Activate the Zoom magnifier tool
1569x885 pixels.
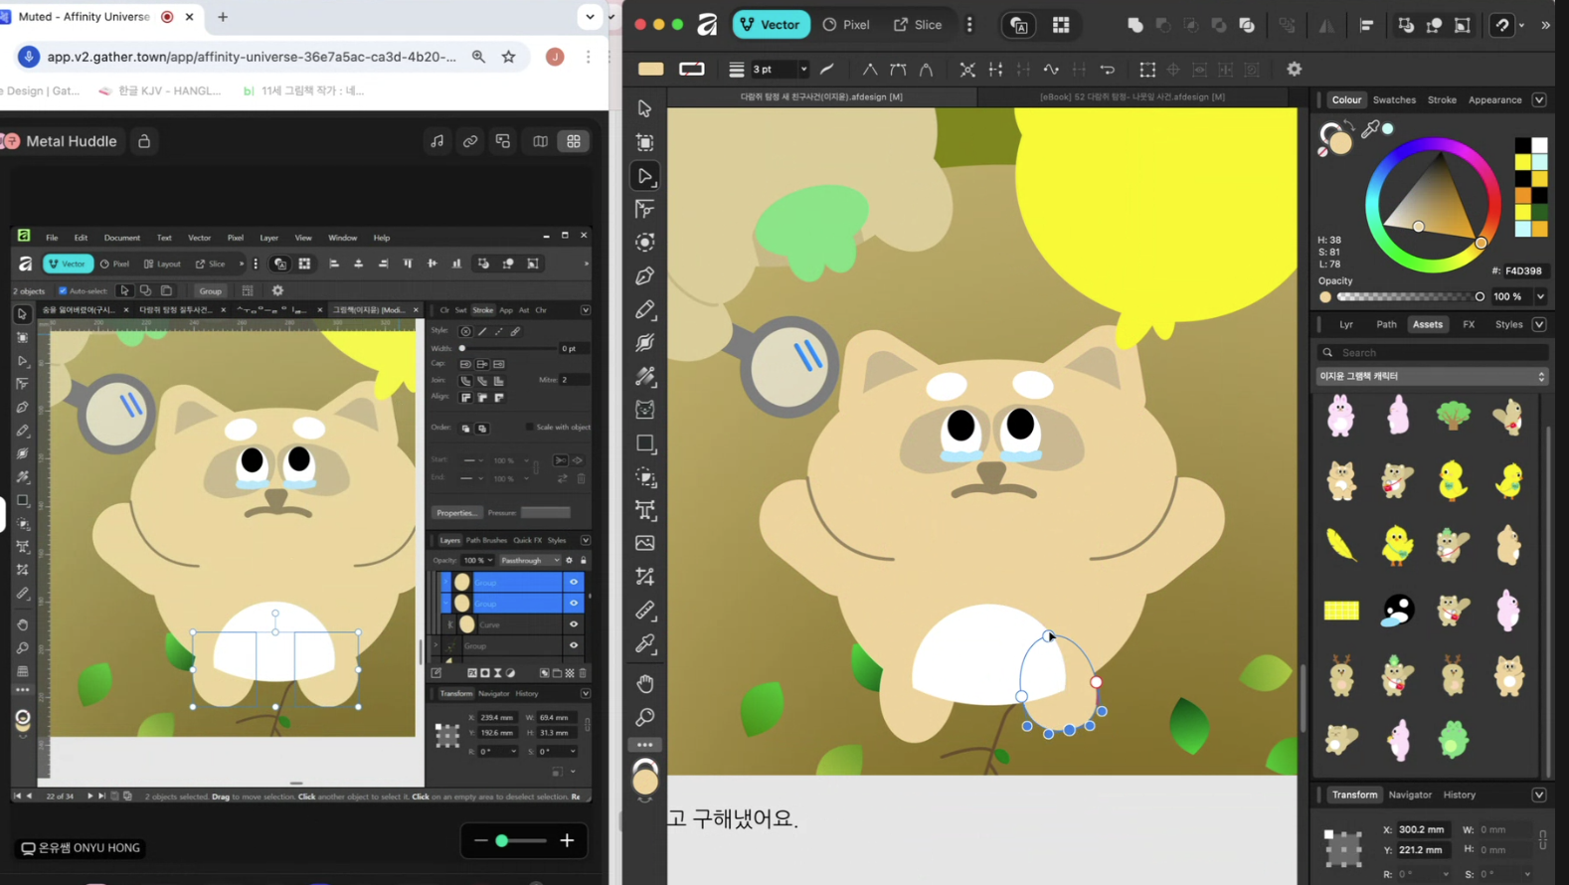click(645, 717)
